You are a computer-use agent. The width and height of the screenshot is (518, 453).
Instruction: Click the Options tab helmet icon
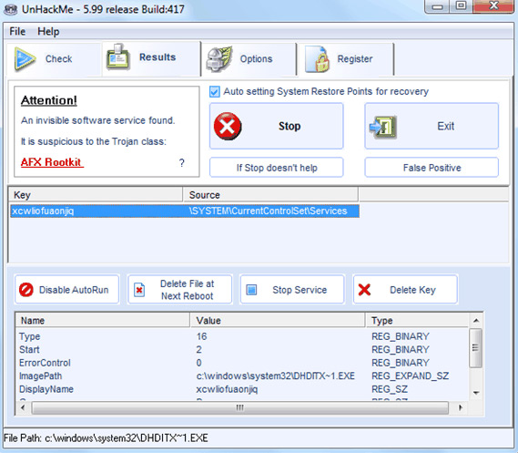[x=219, y=59]
